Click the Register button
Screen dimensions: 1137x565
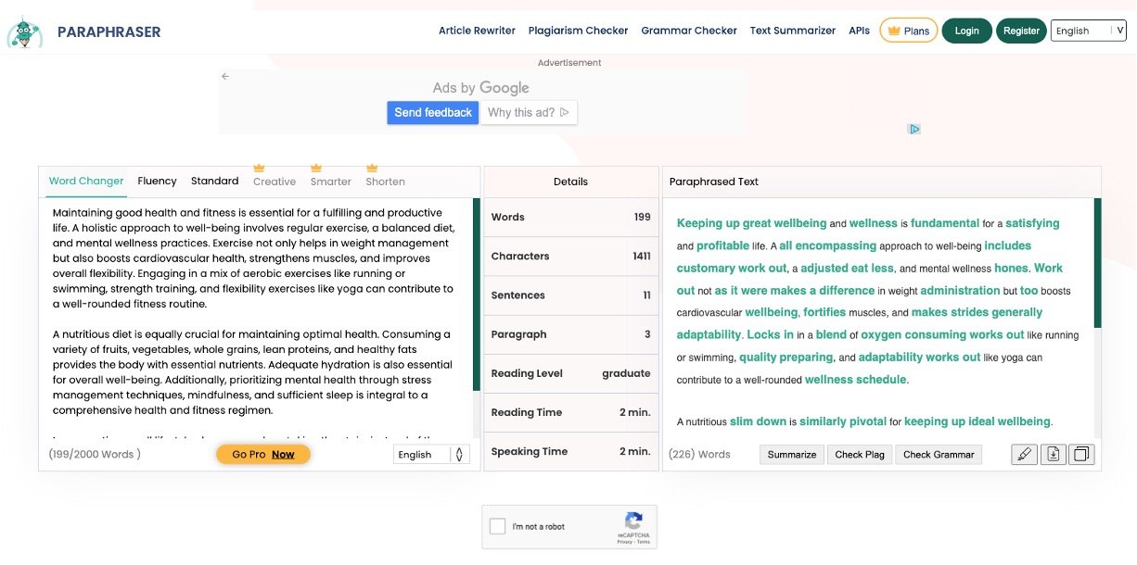1021,31
